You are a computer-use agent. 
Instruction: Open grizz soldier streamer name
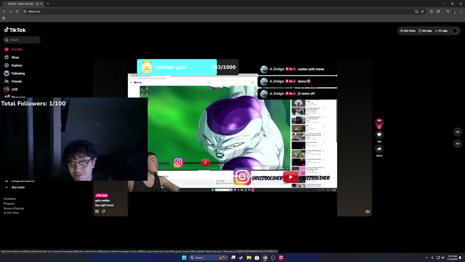pos(102,201)
